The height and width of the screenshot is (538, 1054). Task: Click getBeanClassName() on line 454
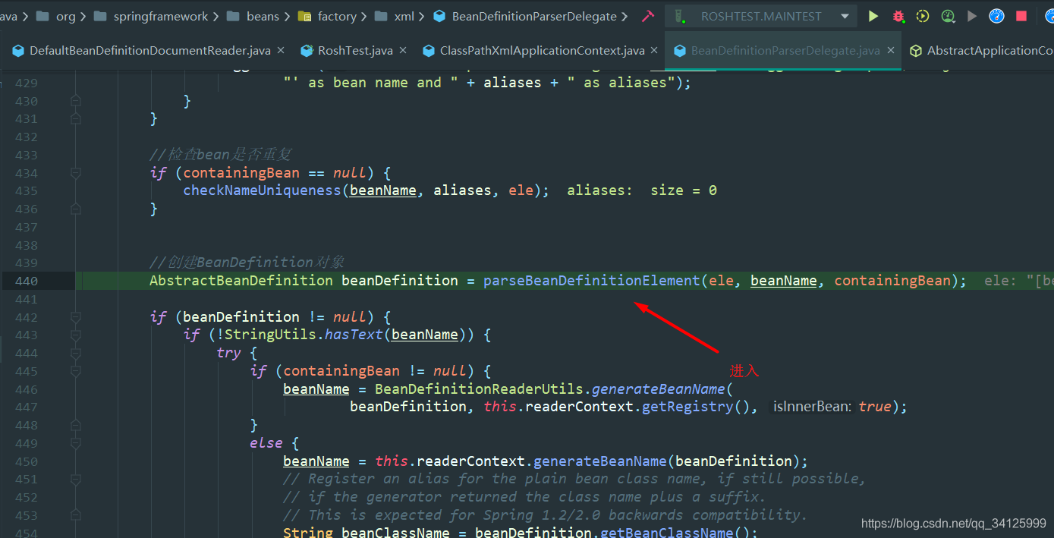675,533
